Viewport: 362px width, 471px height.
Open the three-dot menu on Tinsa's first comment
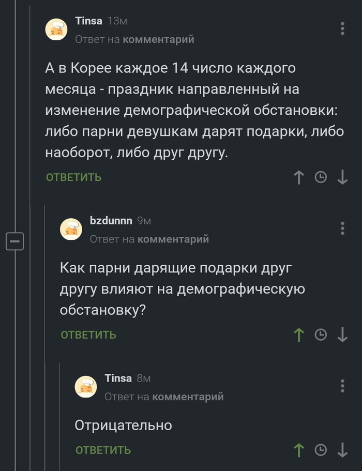(342, 28)
